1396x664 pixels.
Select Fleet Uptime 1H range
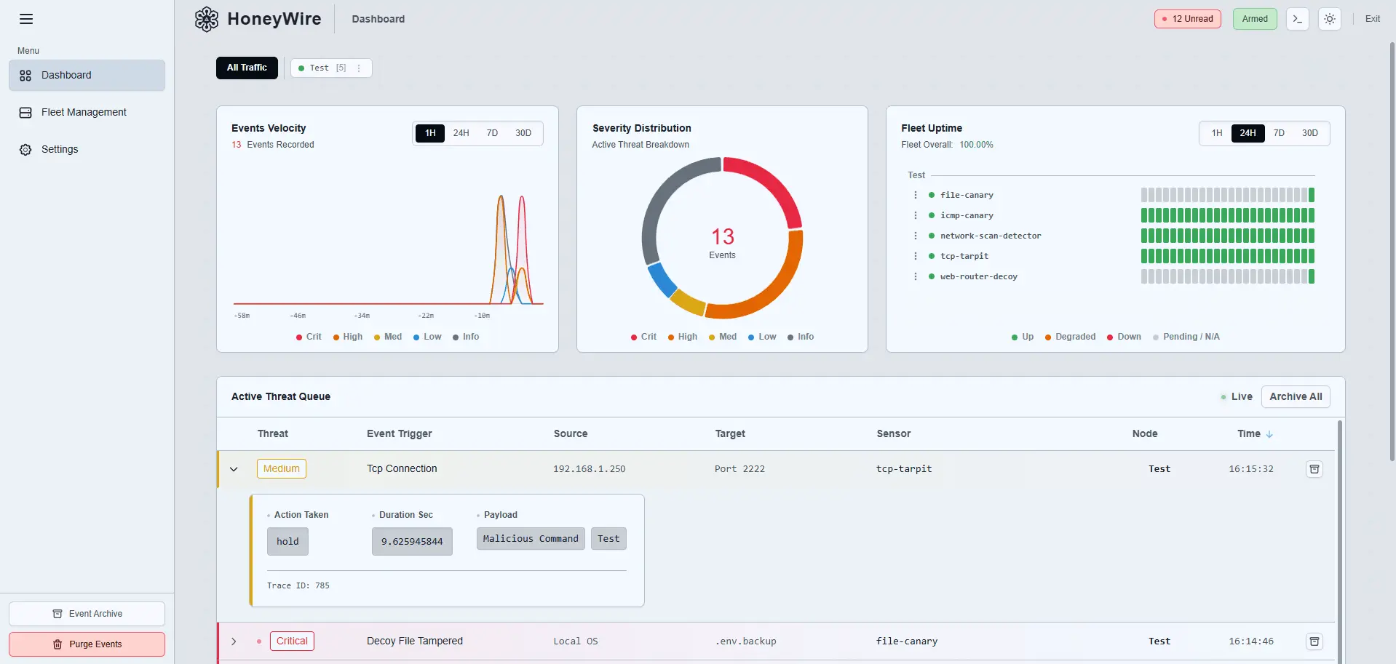click(1217, 133)
